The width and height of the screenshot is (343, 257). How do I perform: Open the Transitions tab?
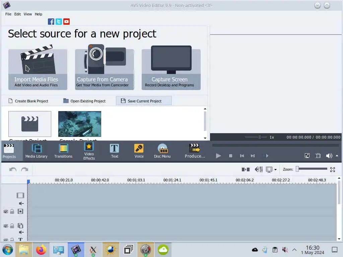tap(63, 151)
